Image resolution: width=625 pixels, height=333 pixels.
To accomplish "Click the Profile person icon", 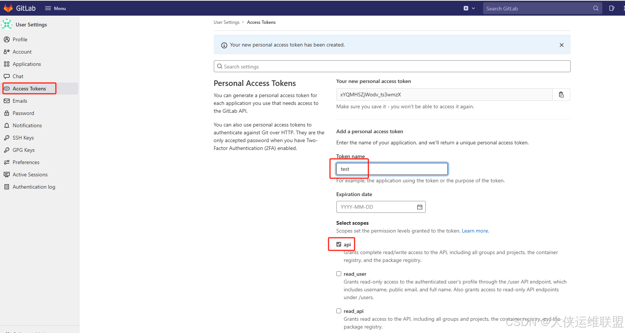I will (x=7, y=39).
